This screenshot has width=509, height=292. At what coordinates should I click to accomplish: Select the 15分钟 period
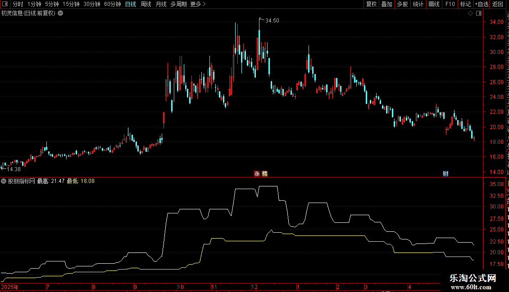[71, 4]
